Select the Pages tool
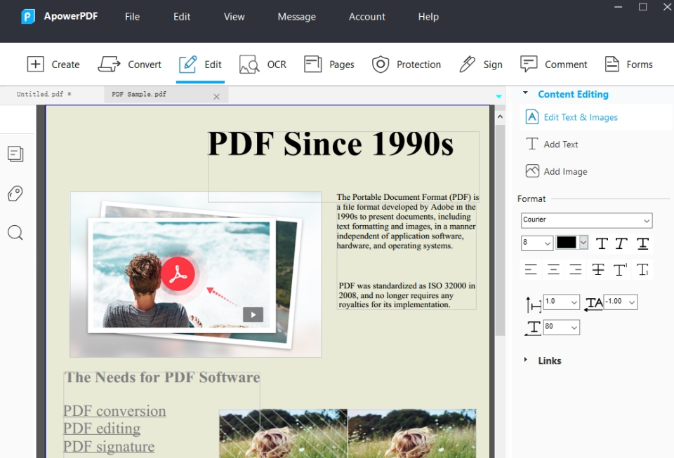The image size is (674, 458). click(329, 64)
